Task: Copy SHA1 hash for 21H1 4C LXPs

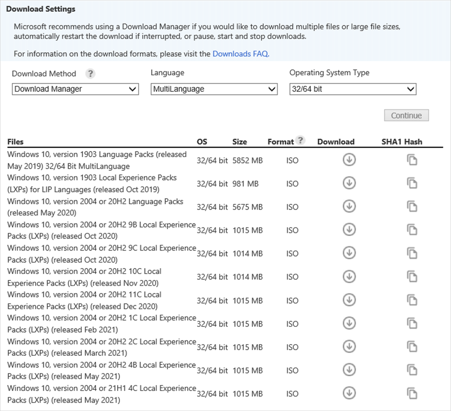Action: click(x=412, y=393)
